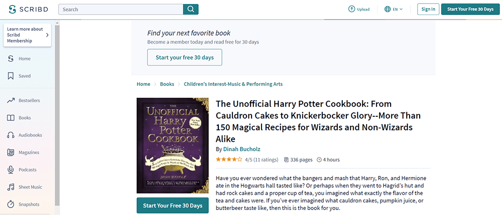Open the Bestsellers sidebar icon
The width and height of the screenshot is (502, 215).
click(11, 101)
